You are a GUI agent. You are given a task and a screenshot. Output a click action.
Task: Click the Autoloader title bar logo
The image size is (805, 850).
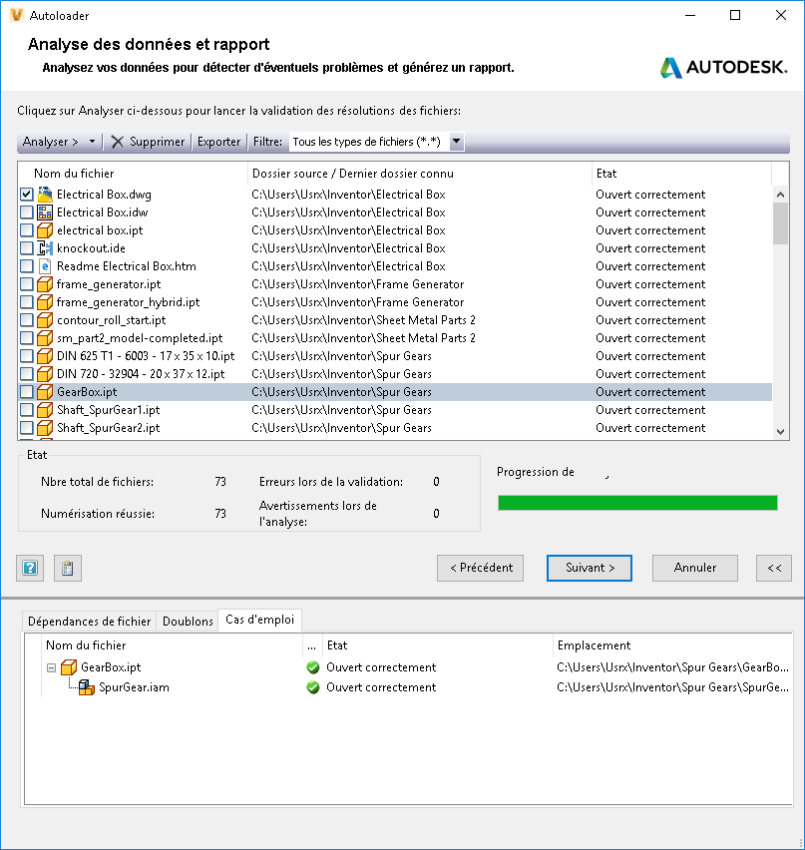16,15
